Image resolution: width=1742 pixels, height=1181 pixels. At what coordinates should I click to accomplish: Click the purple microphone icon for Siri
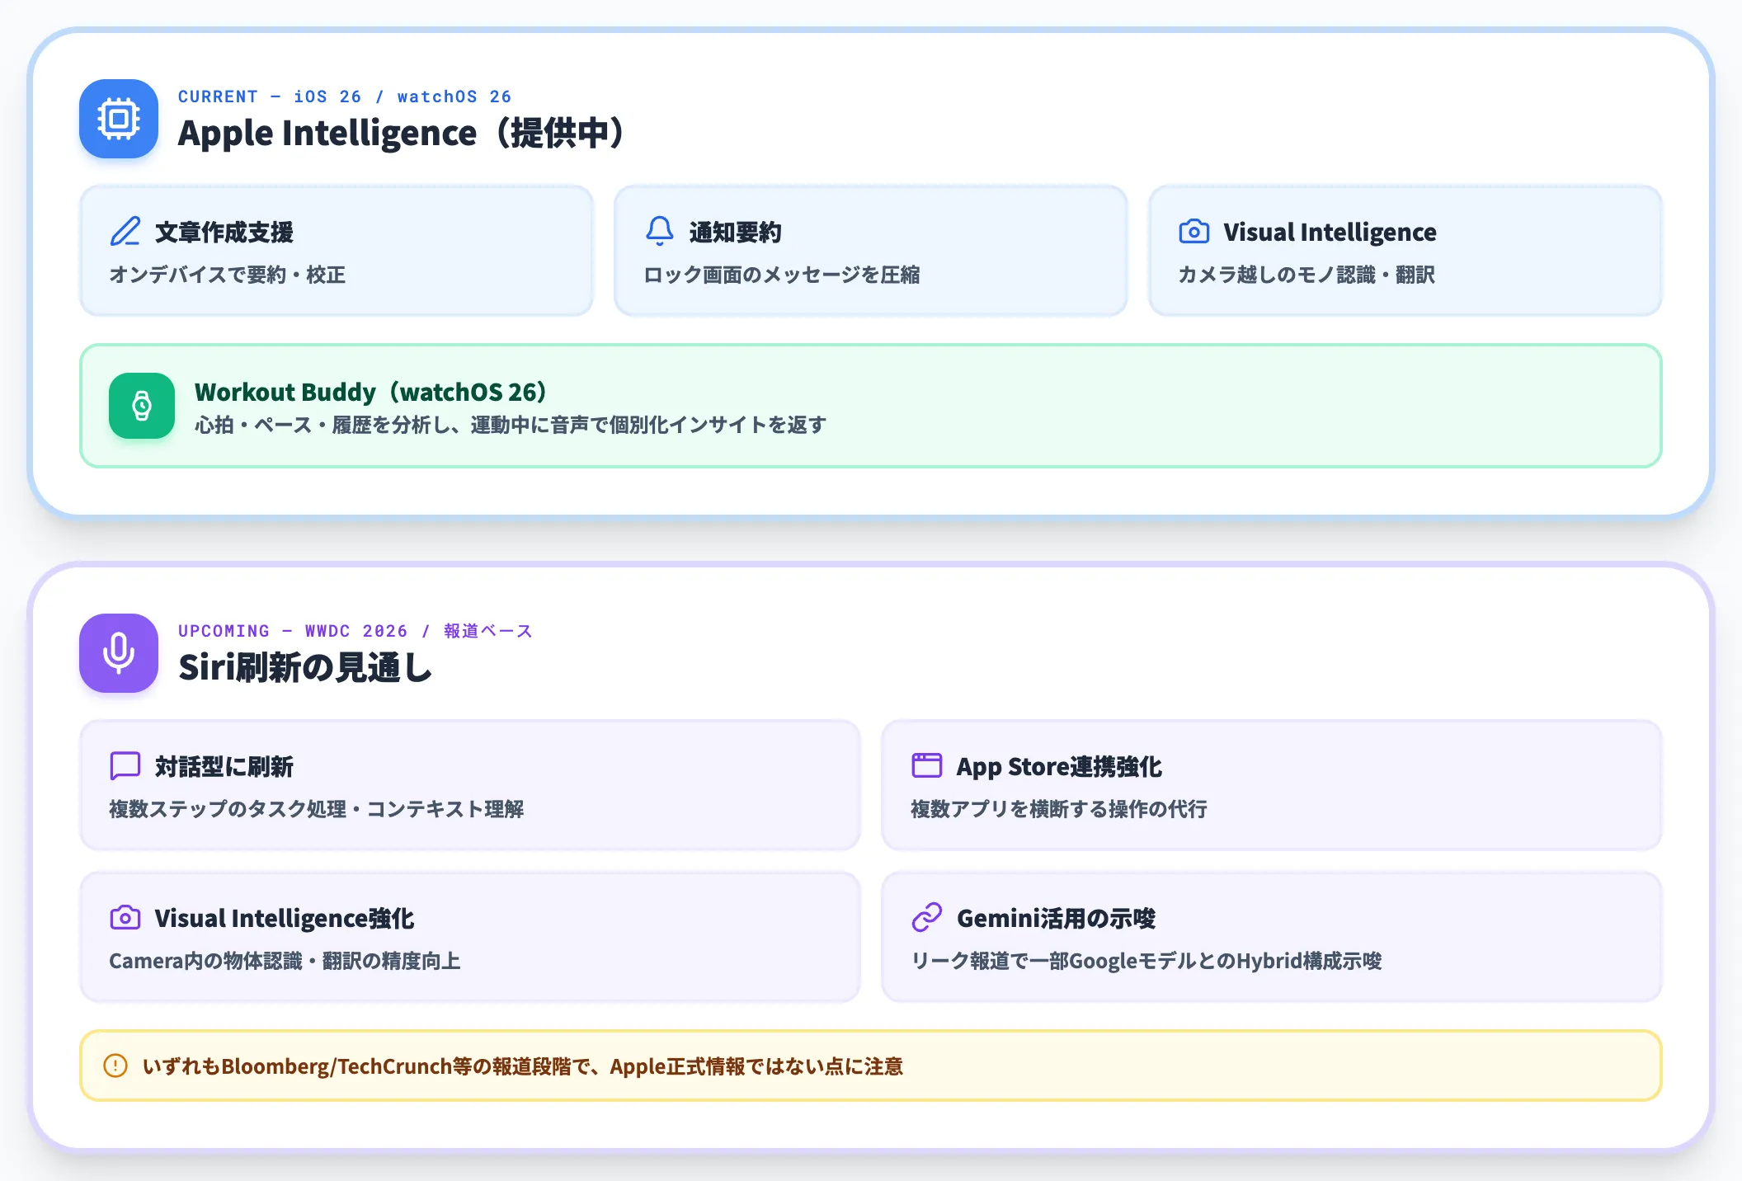tap(119, 653)
